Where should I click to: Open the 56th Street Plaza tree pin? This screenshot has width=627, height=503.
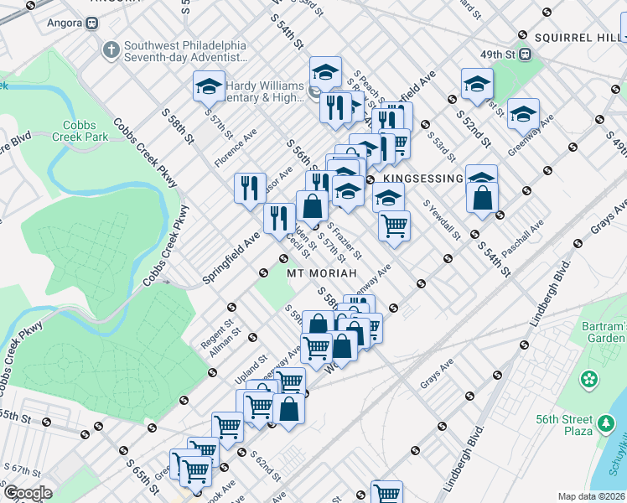point(606,424)
